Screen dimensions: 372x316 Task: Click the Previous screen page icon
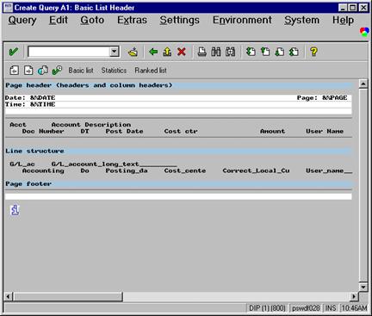tap(15, 71)
